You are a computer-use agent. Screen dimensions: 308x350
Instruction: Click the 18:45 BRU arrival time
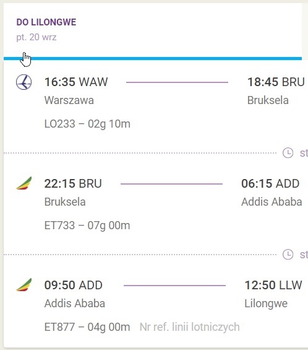276,82
